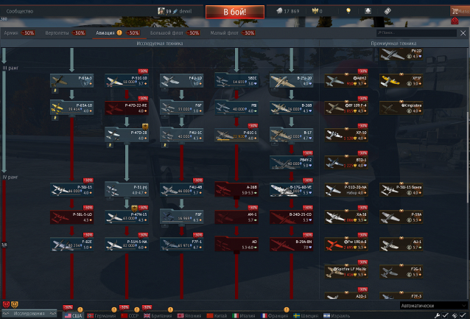The image size is (470, 319).
Task: Click the silver lions currency icon
Action: [279, 11]
